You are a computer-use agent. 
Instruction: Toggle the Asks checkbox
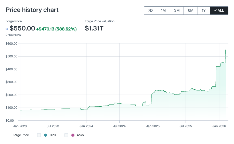click(66, 135)
